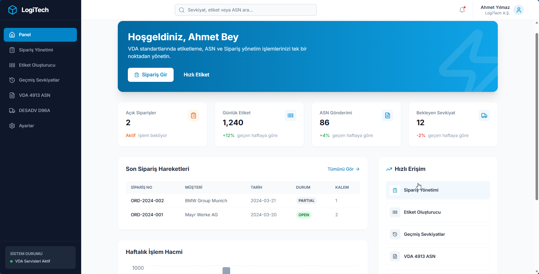
Task: Click the KALEM column header
Action: 342,187
